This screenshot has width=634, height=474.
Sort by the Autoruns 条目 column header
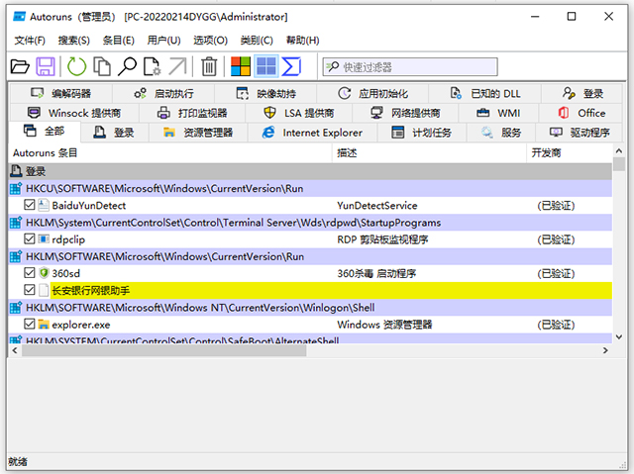[x=169, y=153]
